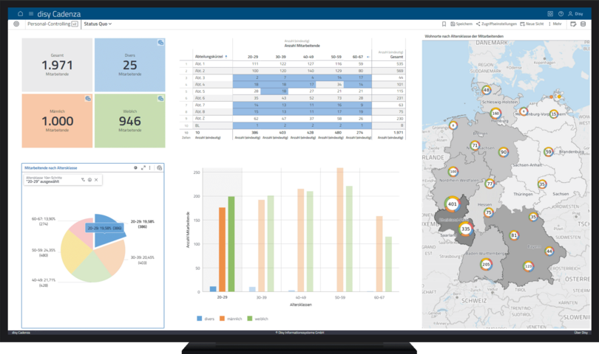Click the 401 cluster marker on the map
This screenshot has height=354, width=599.
[453, 204]
